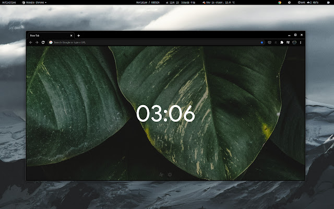Bookmark this page with the star icon
This screenshot has height=209, width=334.
tap(261, 42)
